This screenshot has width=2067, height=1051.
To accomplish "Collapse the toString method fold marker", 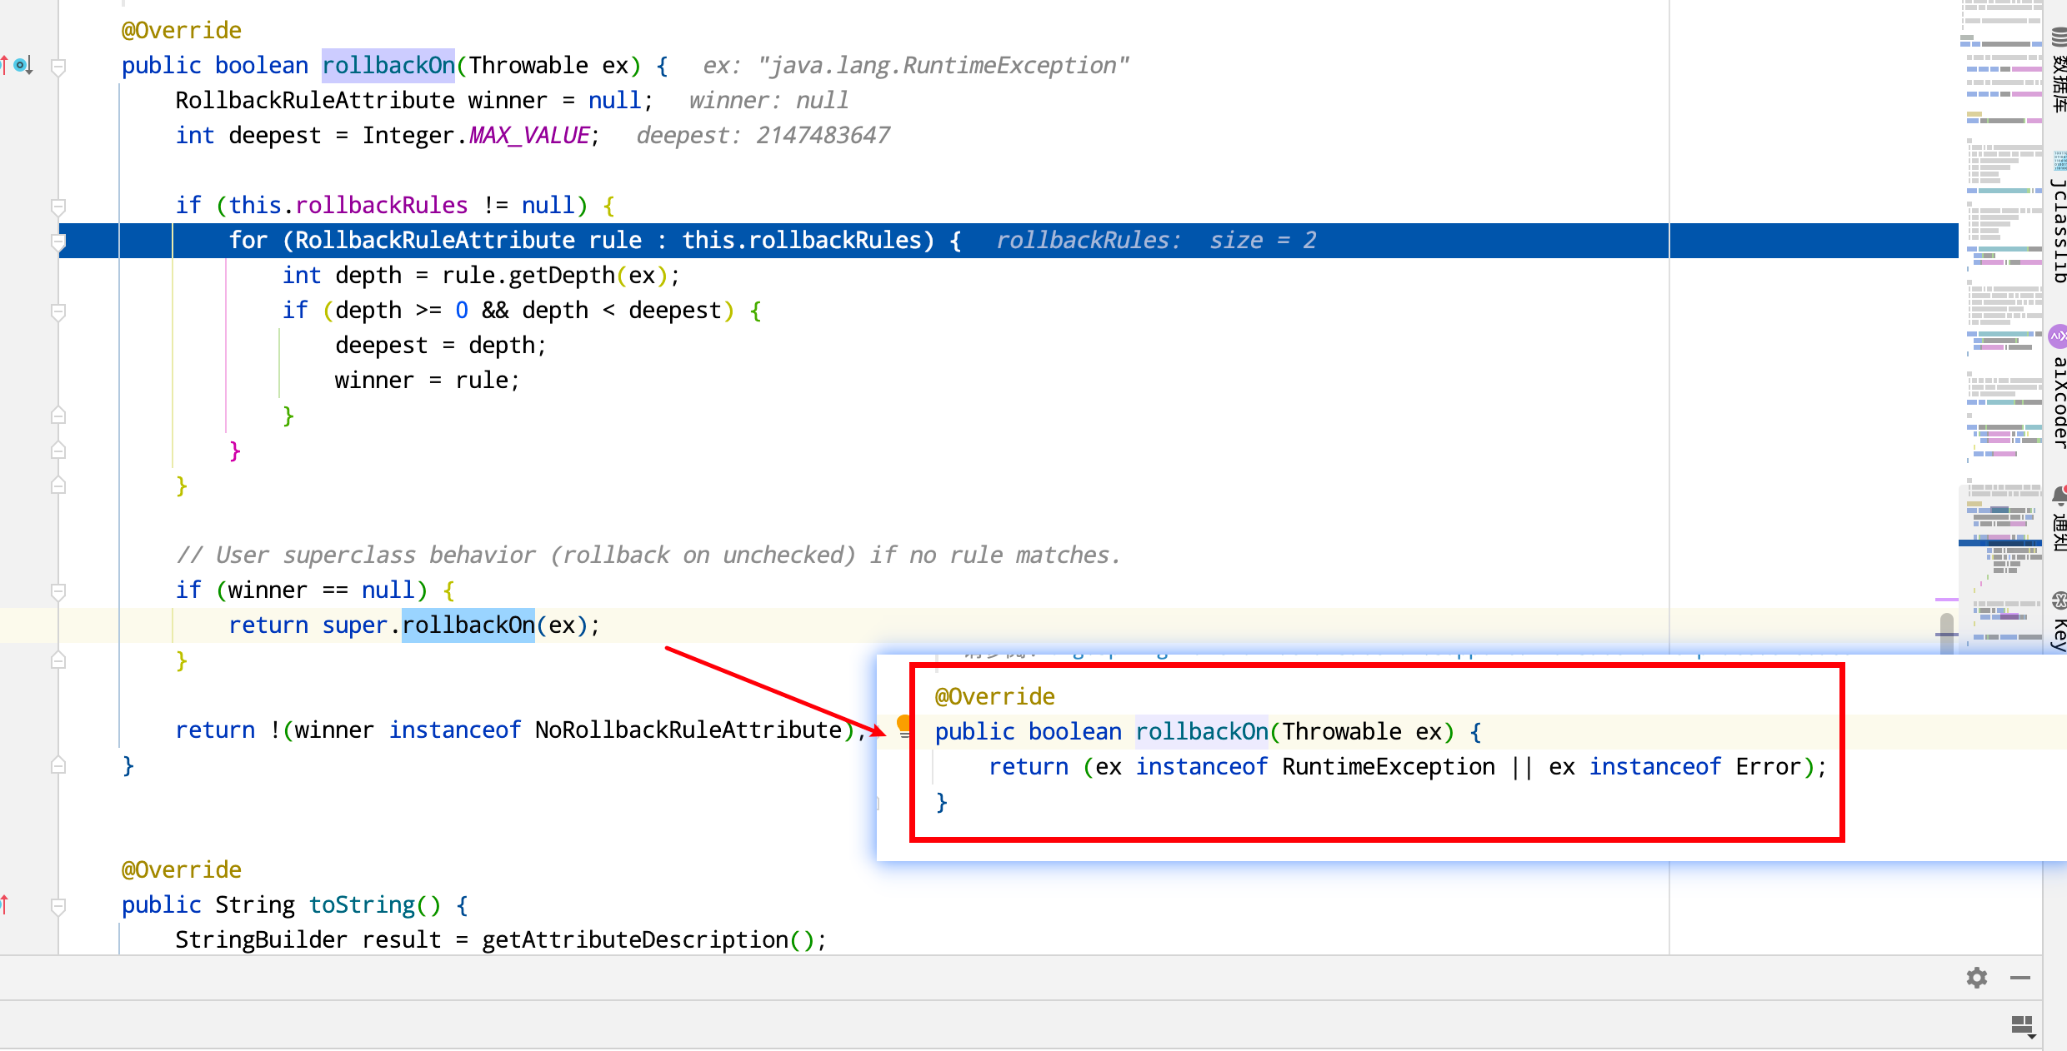I will pyautogui.click(x=58, y=906).
